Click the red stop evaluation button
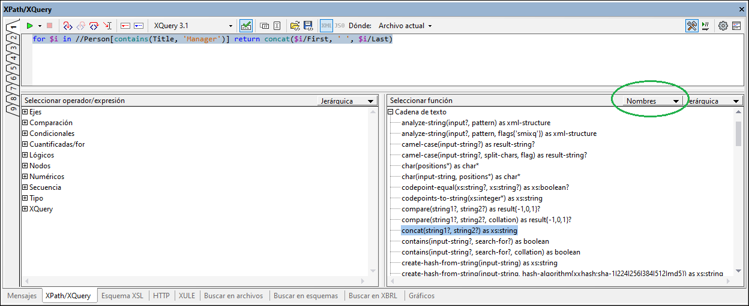Screen dimensions: 749x306 pyautogui.click(x=49, y=26)
